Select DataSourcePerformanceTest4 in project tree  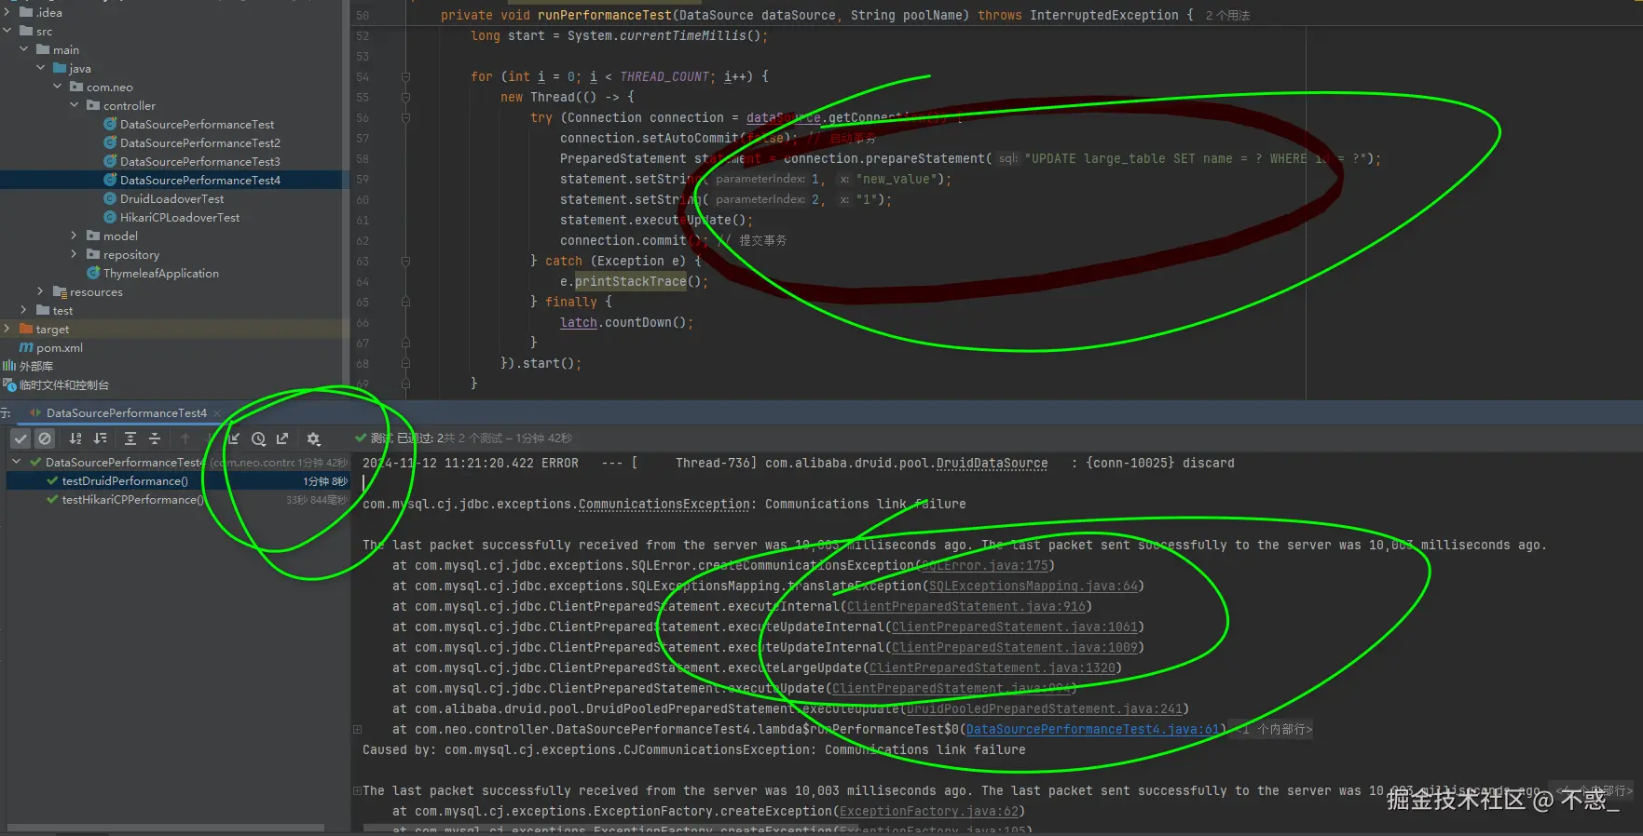(192, 180)
